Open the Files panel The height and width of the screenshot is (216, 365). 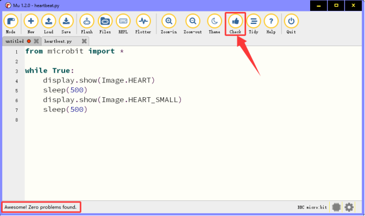[x=105, y=24]
